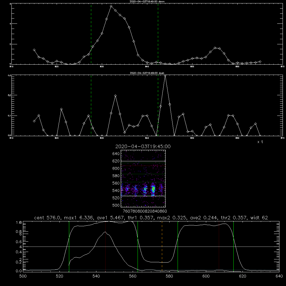Viewport: 286px width, 286px height.
Task: Click the right green dashed line in dawn plot
Action: pyautogui.click(x=158, y=34)
